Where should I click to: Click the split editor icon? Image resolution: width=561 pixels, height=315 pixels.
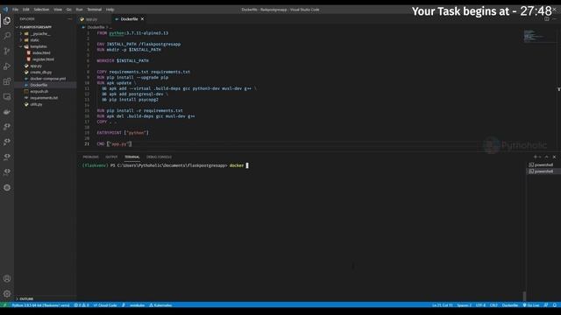[x=547, y=19]
